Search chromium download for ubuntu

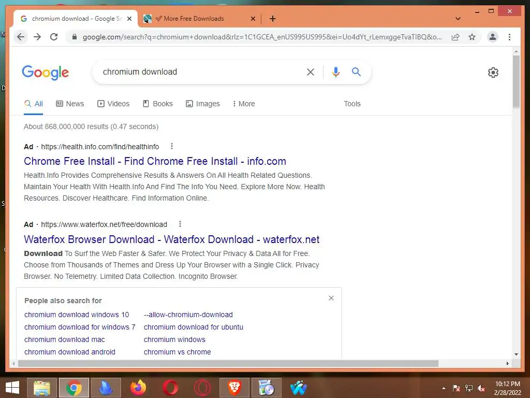click(194, 328)
